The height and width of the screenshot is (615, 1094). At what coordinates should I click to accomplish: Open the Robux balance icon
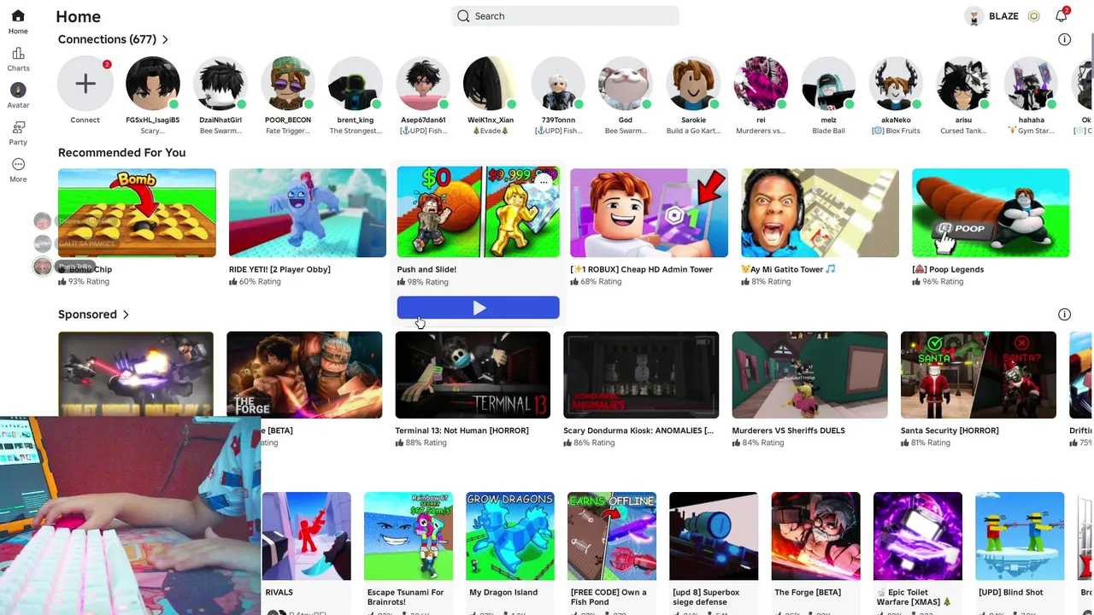click(1033, 16)
